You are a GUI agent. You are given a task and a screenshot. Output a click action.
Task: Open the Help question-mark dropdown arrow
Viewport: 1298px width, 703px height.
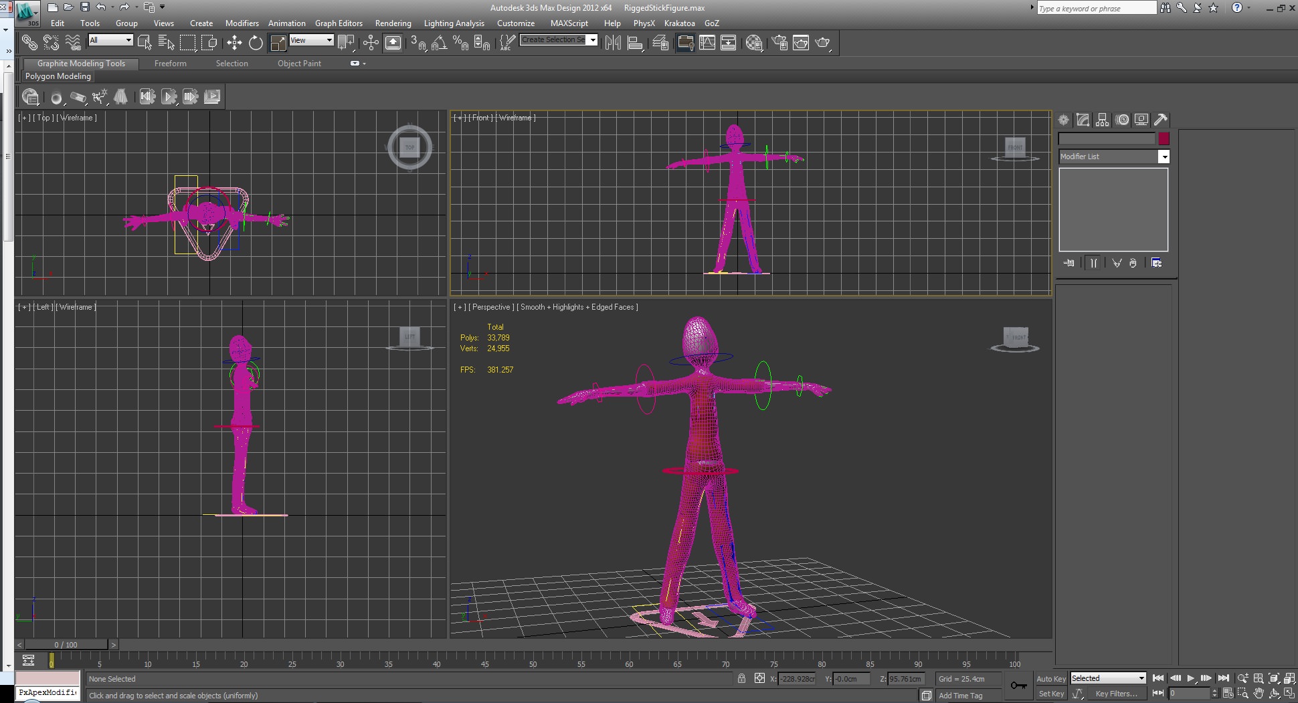coord(1250,8)
